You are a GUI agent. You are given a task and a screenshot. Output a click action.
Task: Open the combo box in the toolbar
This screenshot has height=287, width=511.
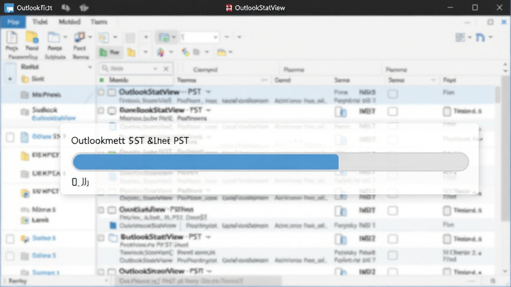[x=199, y=37]
